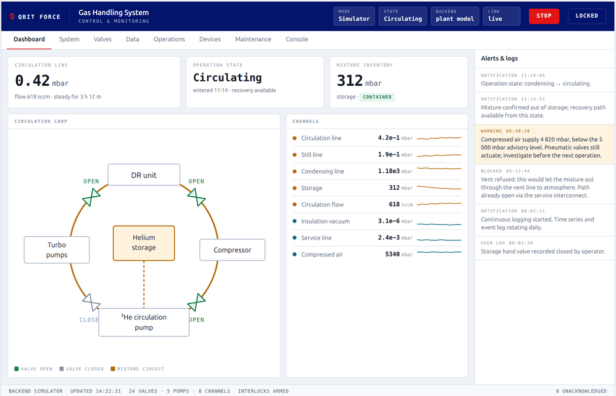Click the Backend plant model indicator

click(x=455, y=16)
